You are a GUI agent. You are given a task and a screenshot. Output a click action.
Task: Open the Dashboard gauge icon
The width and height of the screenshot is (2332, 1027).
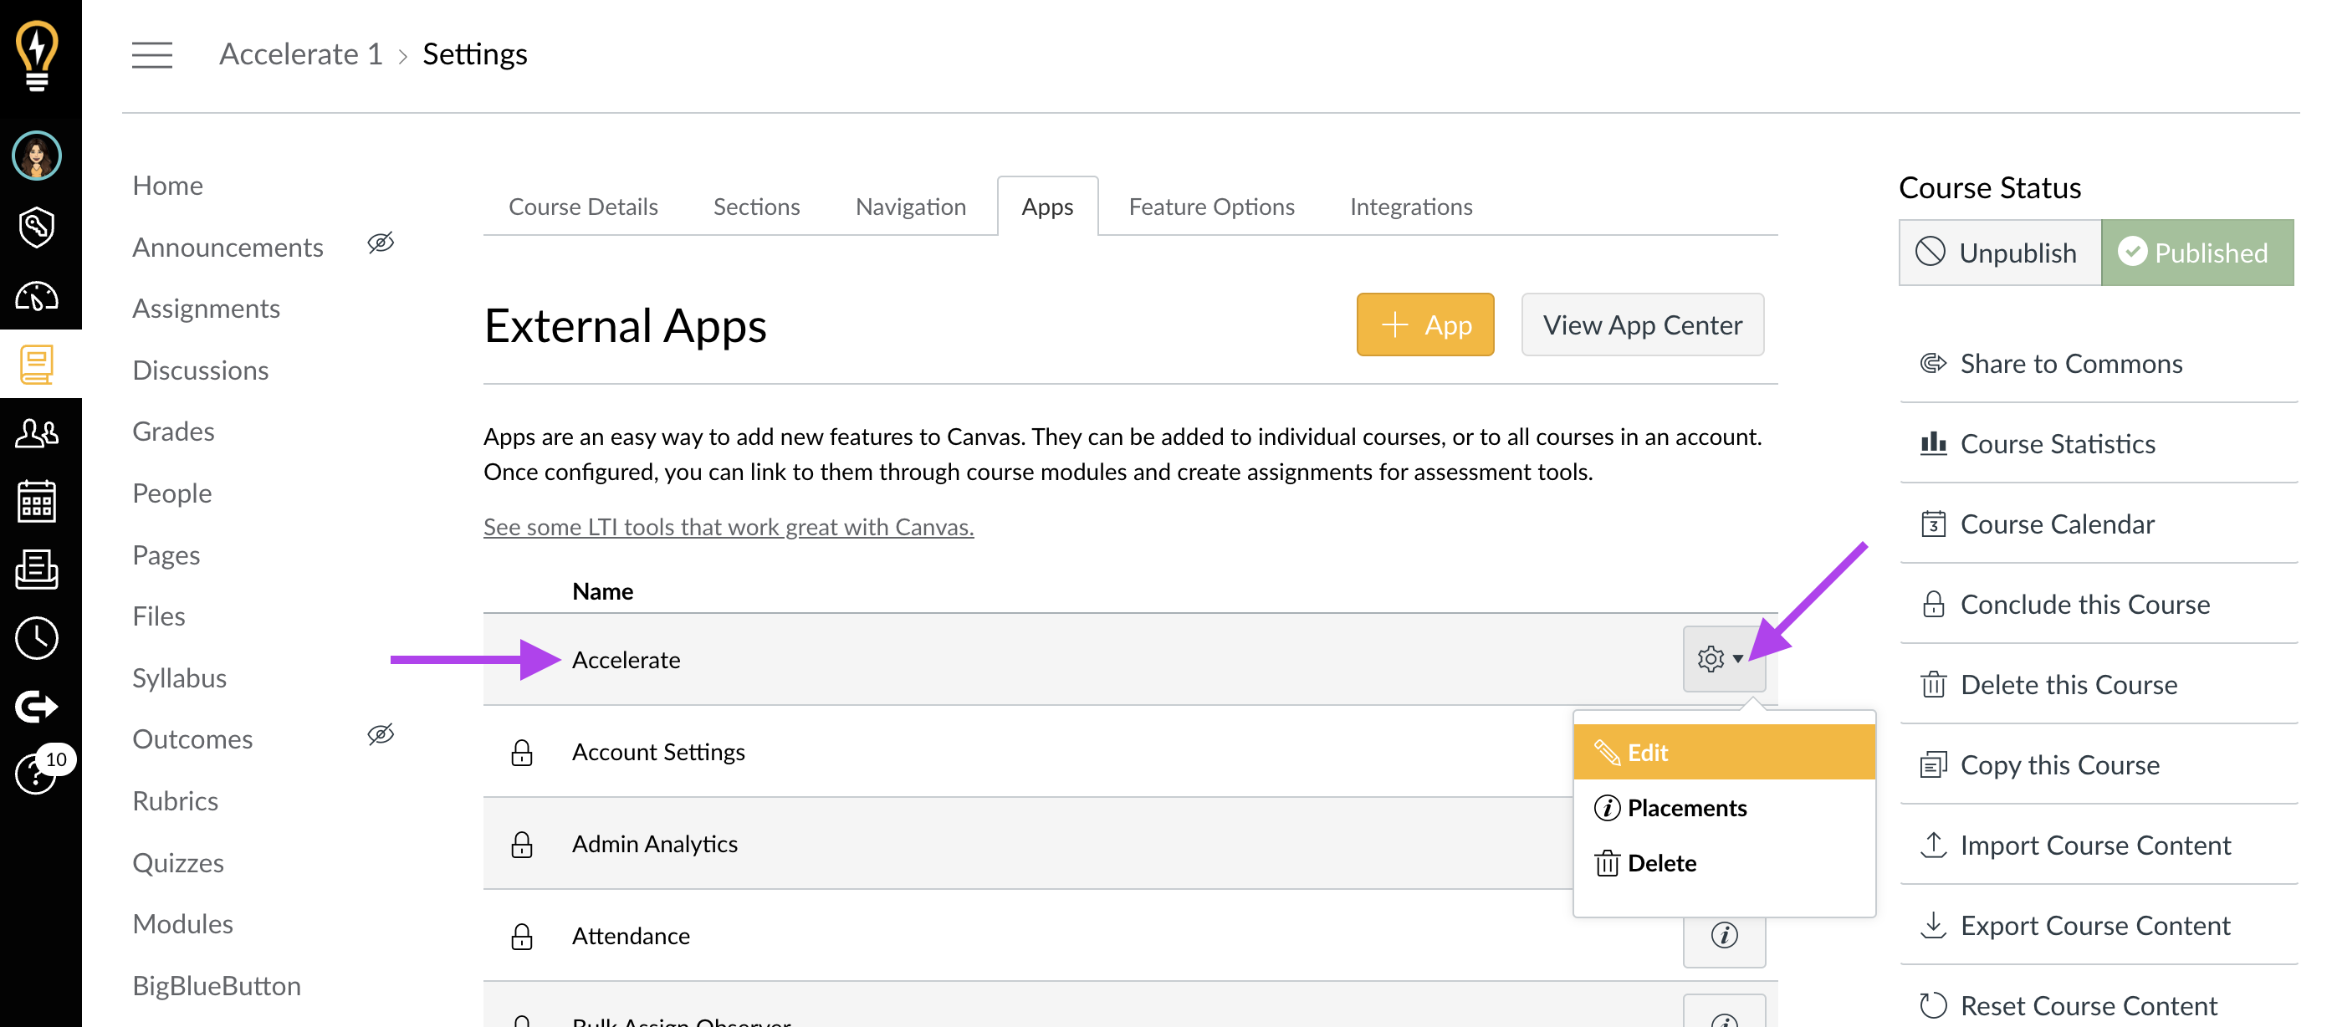pos(37,296)
